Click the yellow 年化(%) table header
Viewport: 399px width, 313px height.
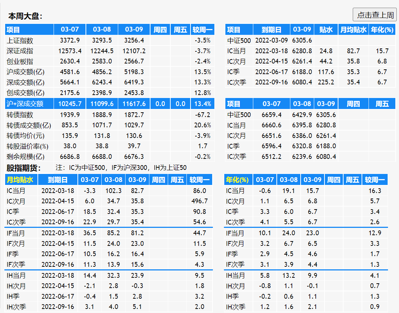coord(237,180)
